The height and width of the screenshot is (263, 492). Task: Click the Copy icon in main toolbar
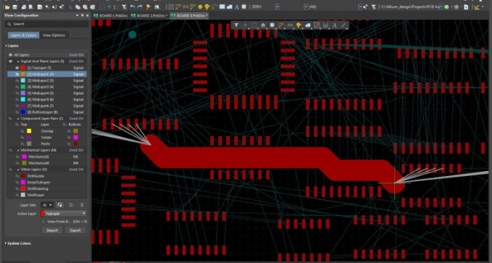coord(77,6)
